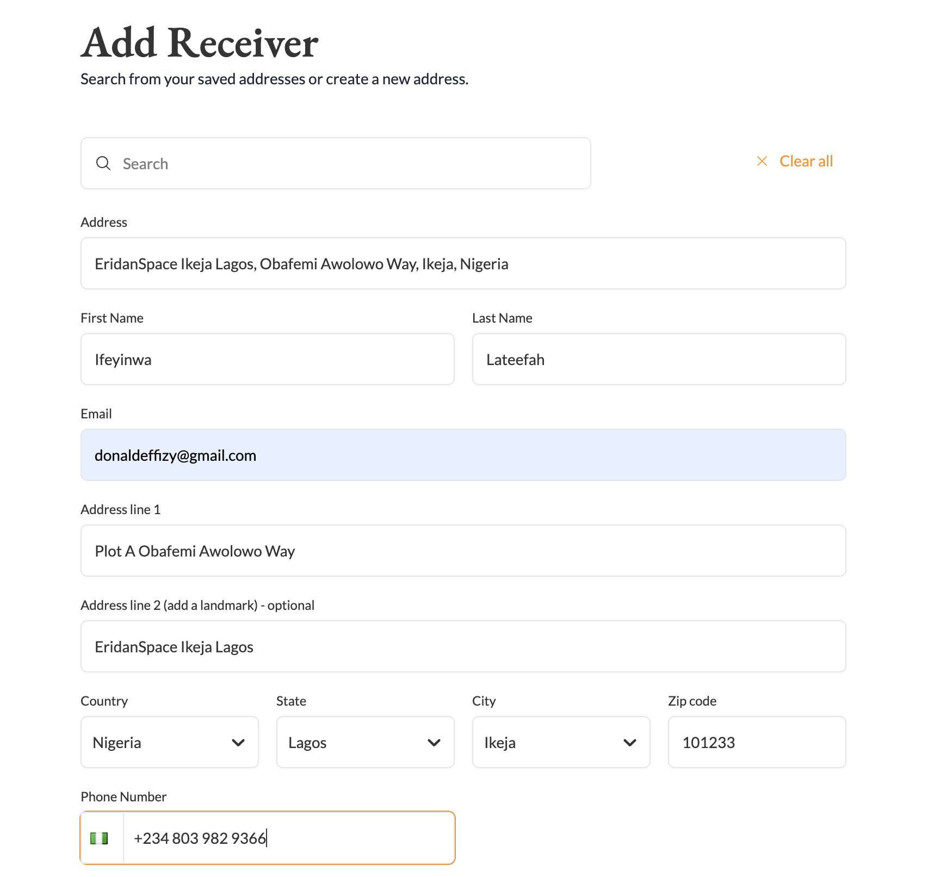Click the Address line 1 field
Image resolution: width=928 pixels, height=877 pixels.
pos(463,551)
